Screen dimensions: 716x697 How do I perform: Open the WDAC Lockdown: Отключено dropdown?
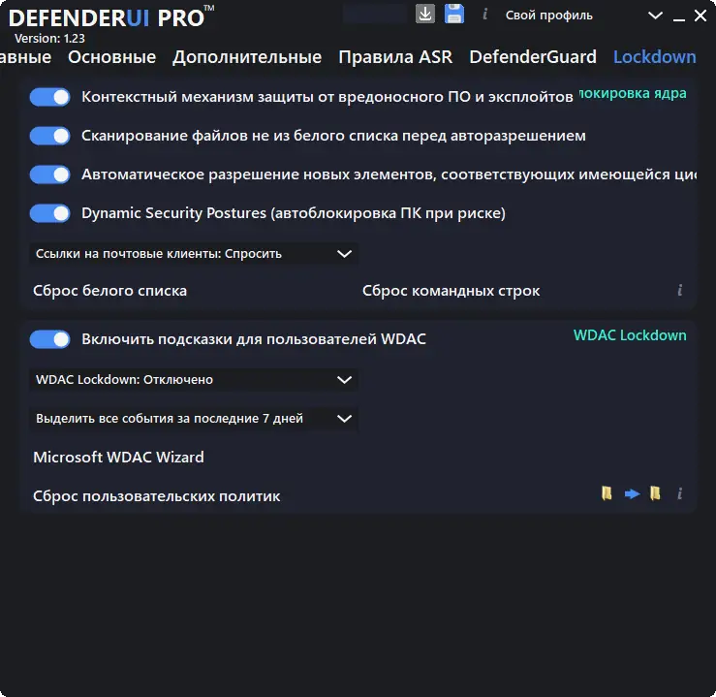194,380
